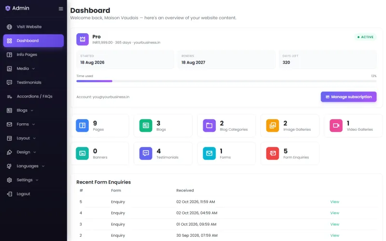Click the Logout exit icon
The height and width of the screenshot is (241, 386).
click(9, 194)
